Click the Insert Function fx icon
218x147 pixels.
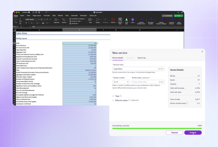click(30, 27)
